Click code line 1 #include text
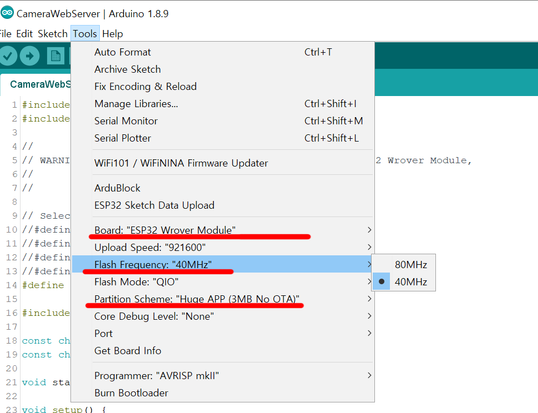This screenshot has width=538, height=413. point(46,105)
